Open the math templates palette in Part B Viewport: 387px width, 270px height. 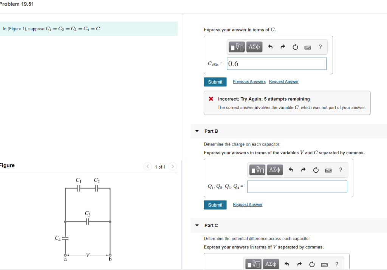[257, 170]
